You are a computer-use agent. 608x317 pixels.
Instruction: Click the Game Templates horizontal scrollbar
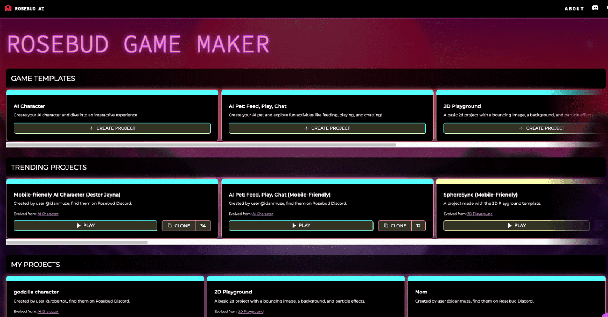pyautogui.click(x=201, y=145)
